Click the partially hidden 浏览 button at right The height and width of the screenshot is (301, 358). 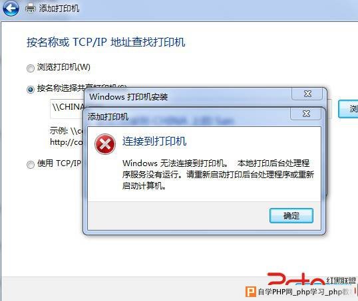point(349,109)
